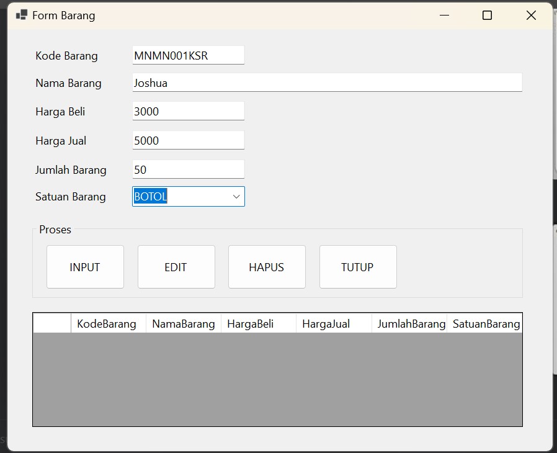Screen dimensions: 557x453
Task: Sort by SatuanBarang column header
Action: tap(484, 323)
